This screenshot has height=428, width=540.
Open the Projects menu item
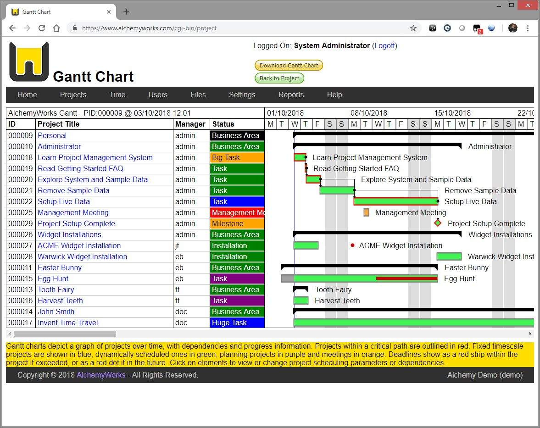coord(73,94)
